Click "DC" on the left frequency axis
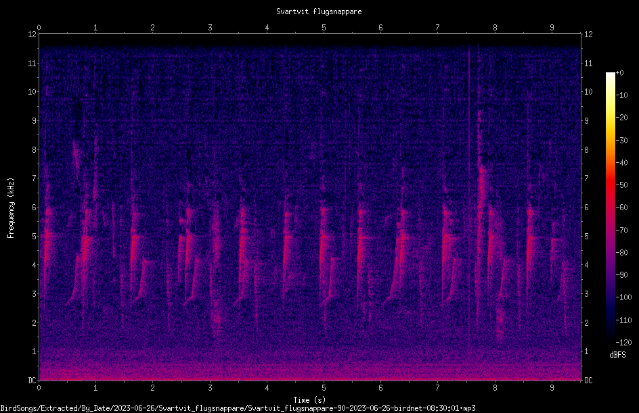 coord(32,380)
